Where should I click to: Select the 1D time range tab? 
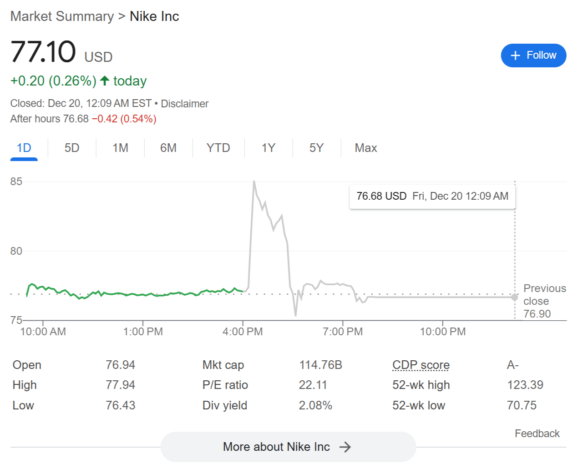point(24,148)
